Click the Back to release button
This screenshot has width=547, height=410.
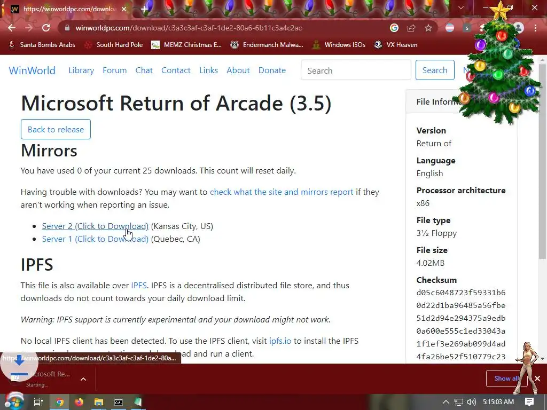(56, 129)
